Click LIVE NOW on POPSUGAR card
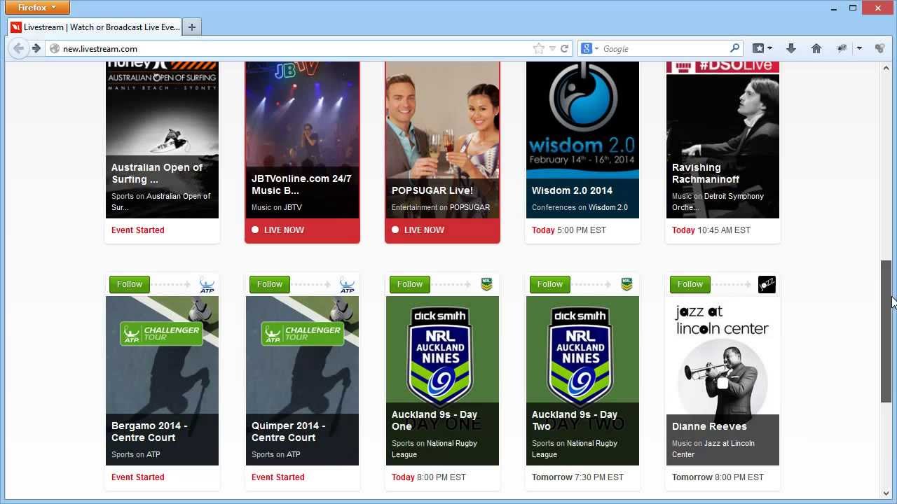This screenshot has width=897, height=504. pyautogui.click(x=424, y=230)
